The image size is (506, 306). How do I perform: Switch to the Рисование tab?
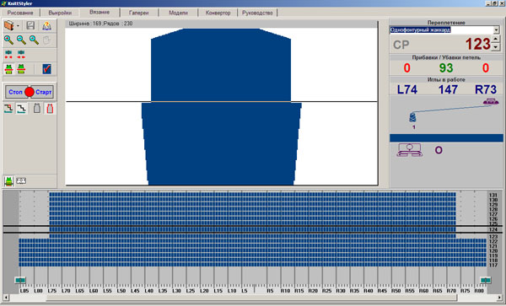click(x=20, y=13)
